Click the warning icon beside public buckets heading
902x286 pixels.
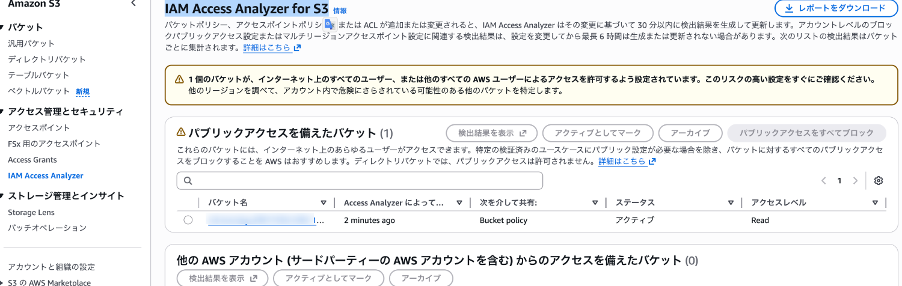181,132
